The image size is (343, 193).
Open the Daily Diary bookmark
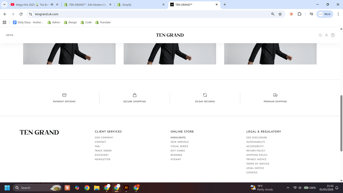(28, 22)
